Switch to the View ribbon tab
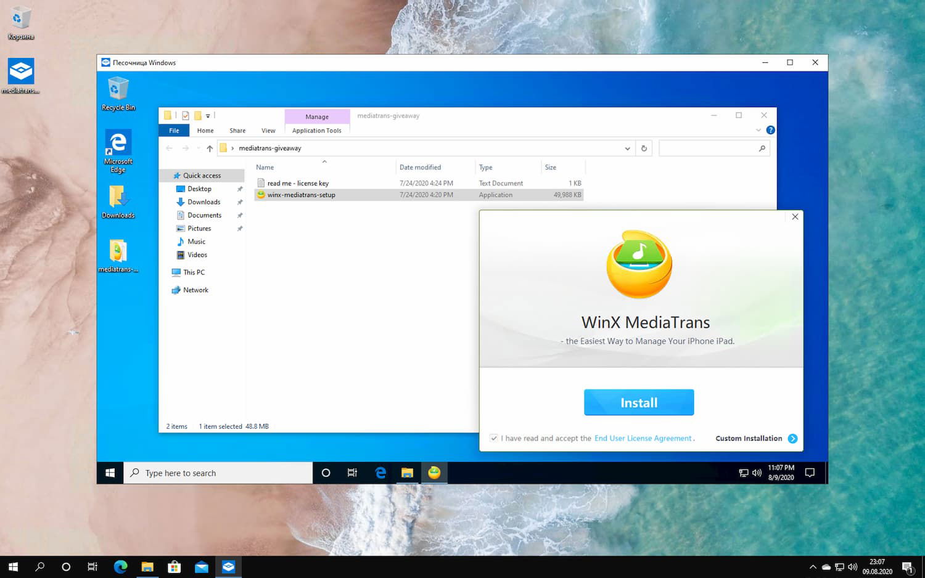The height and width of the screenshot is (578, 925). (x=268, y=131)
